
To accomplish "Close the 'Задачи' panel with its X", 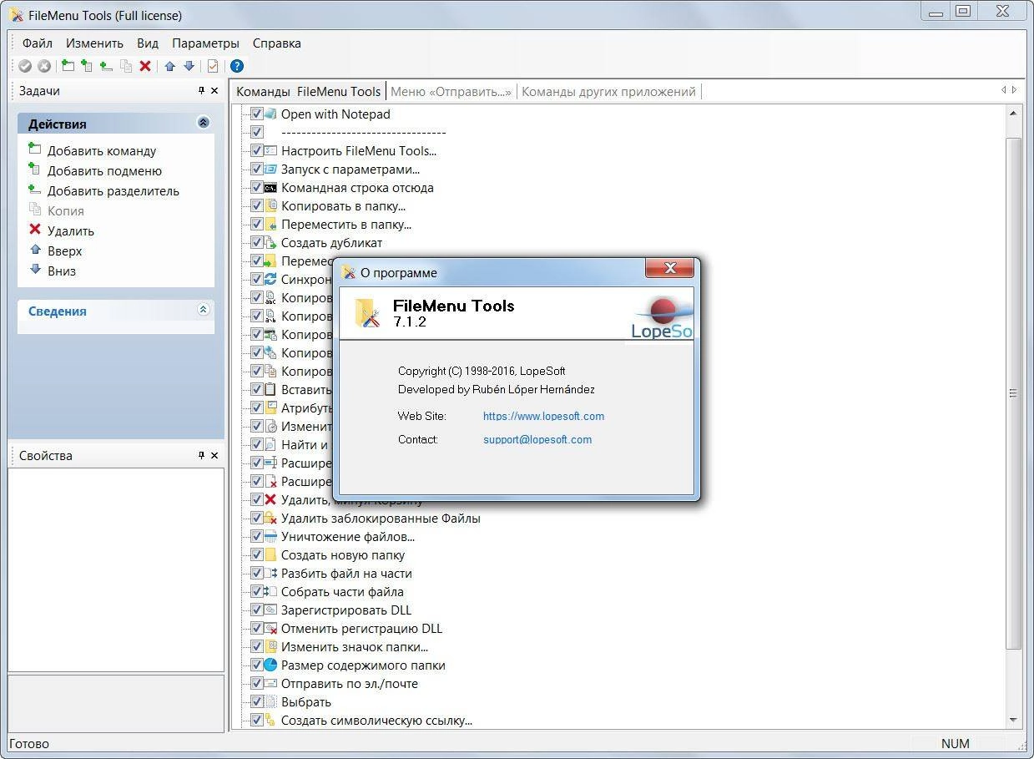I will click(x=214, y=91).
